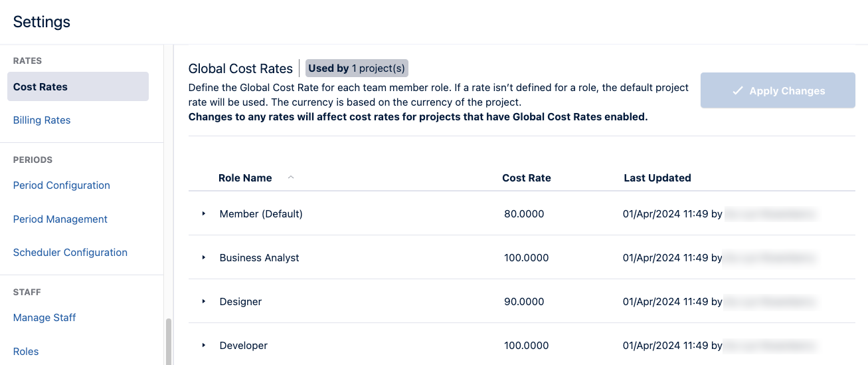The height and width of the screenshot is (365, 868).
Task: Click the Role Name column header
Action: click(245, 178)
